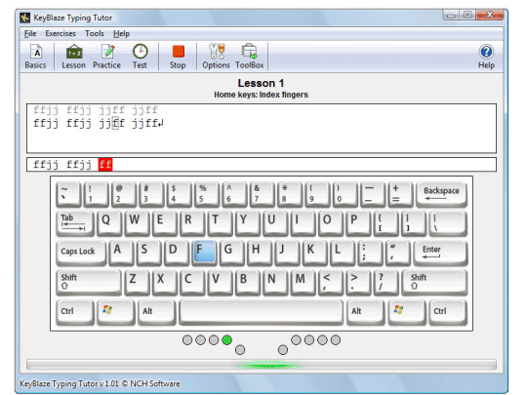Viewport: 527px width, 395px height.
Task: Click the KeyBlaze app icon in title bar
Action: pos(24,18)
